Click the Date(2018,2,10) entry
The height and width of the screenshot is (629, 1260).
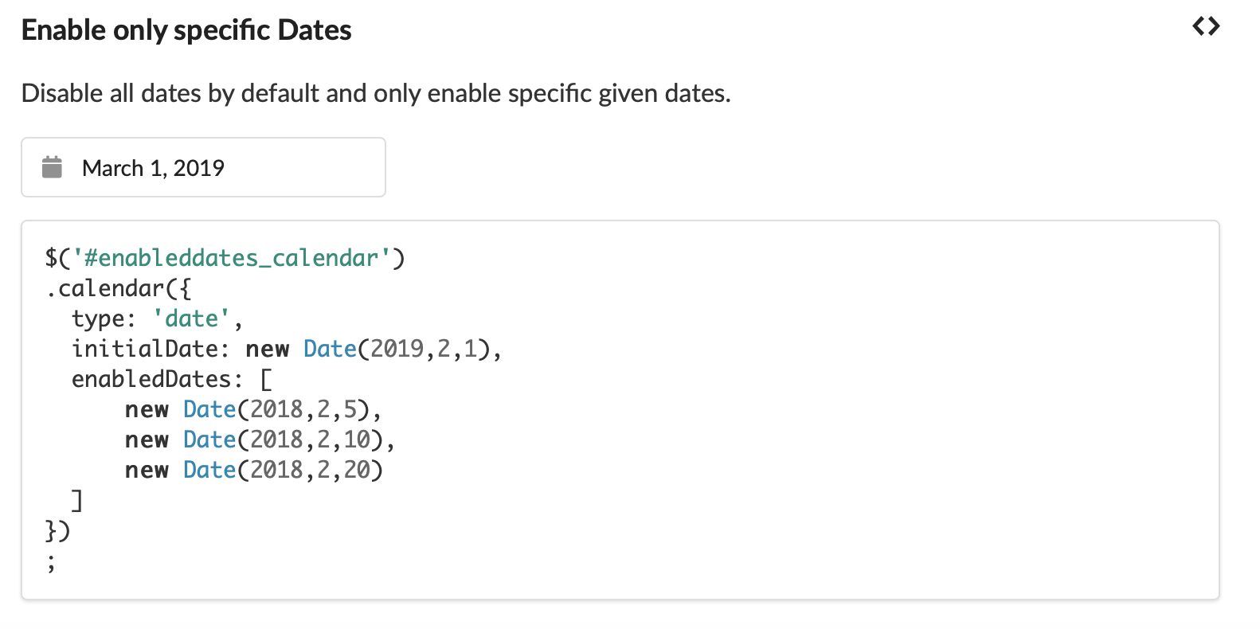pyautogui.click(x=283, y=440)
